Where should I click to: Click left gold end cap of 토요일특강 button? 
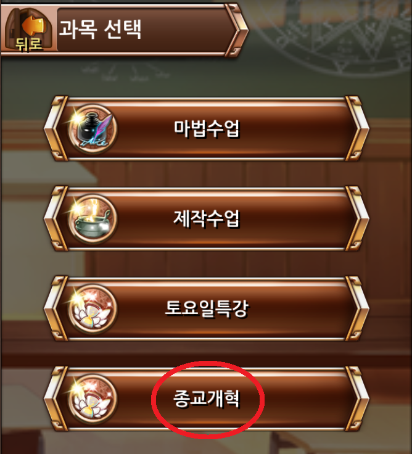tap(56, 308)
